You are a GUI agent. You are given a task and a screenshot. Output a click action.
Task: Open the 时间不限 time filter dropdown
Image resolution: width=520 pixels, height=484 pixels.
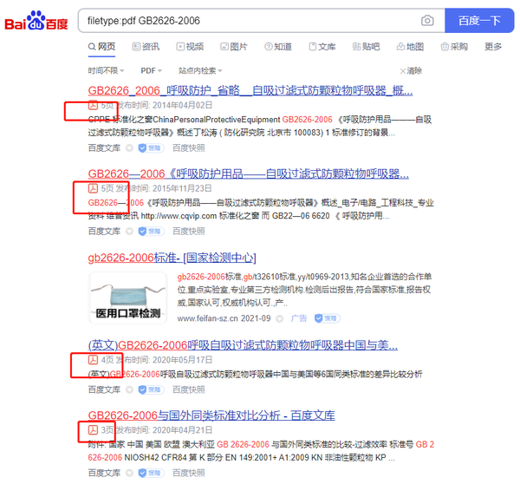point(106,70)
